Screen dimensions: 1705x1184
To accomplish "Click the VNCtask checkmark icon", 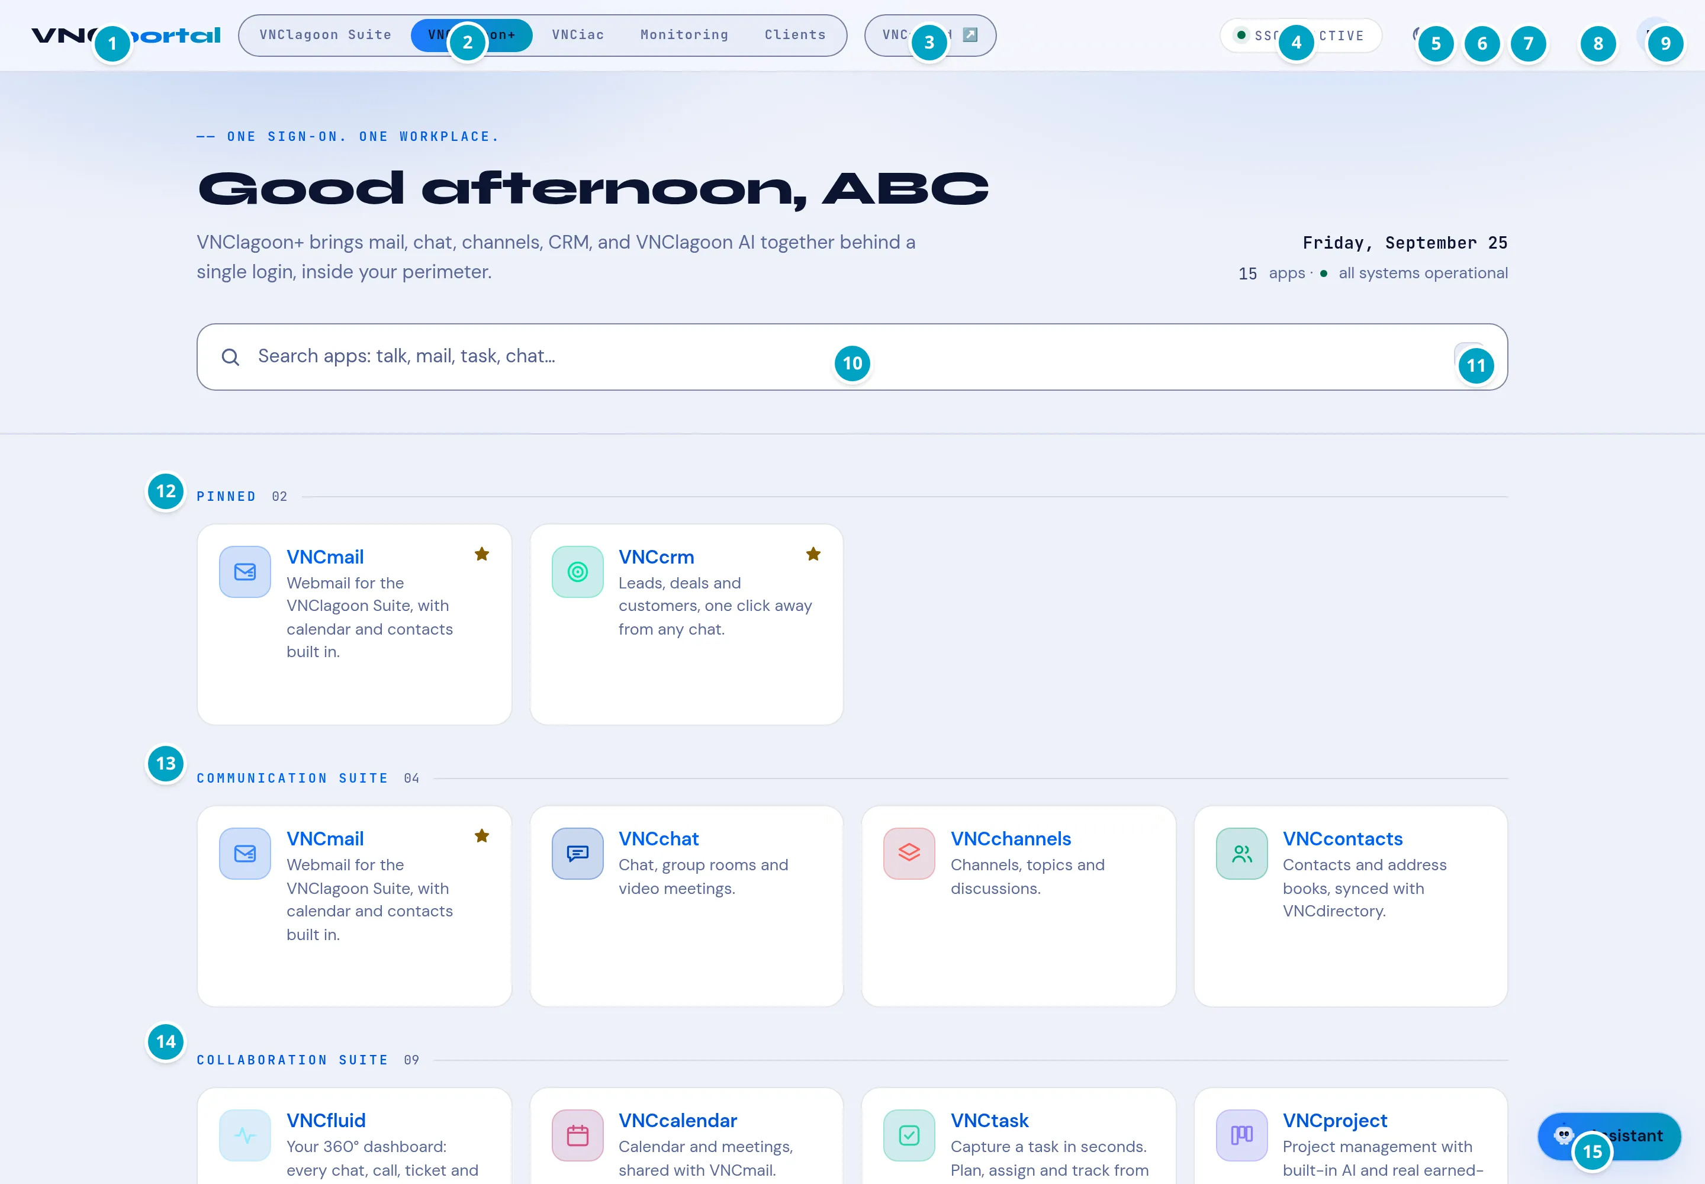I will [909, 1136].
